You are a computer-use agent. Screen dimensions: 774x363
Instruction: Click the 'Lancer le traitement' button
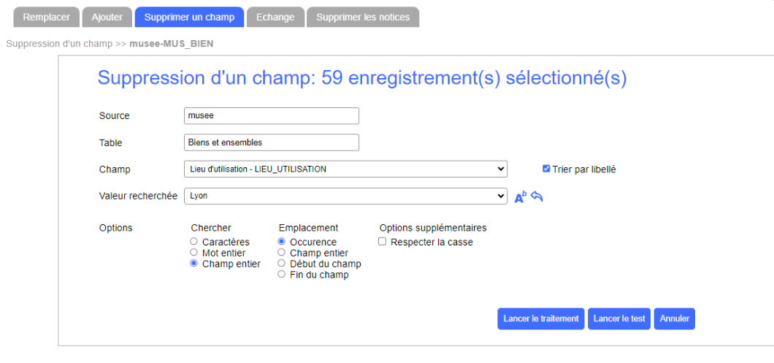(541, 318)
